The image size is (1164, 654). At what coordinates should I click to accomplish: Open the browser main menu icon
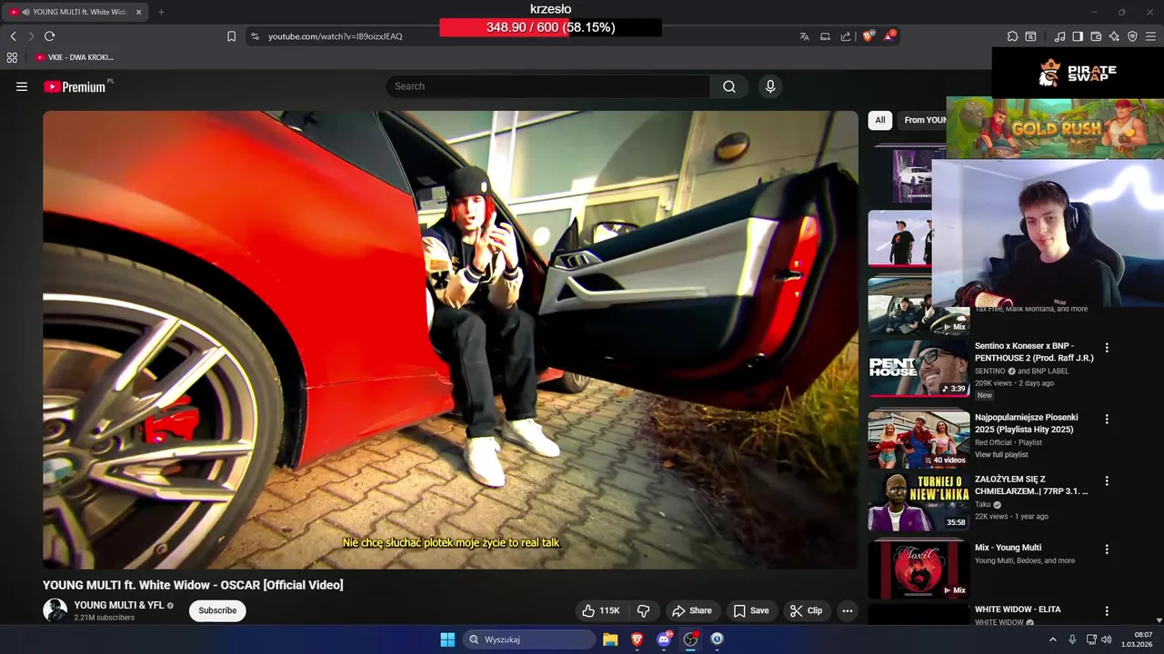tap(1151, 36)
